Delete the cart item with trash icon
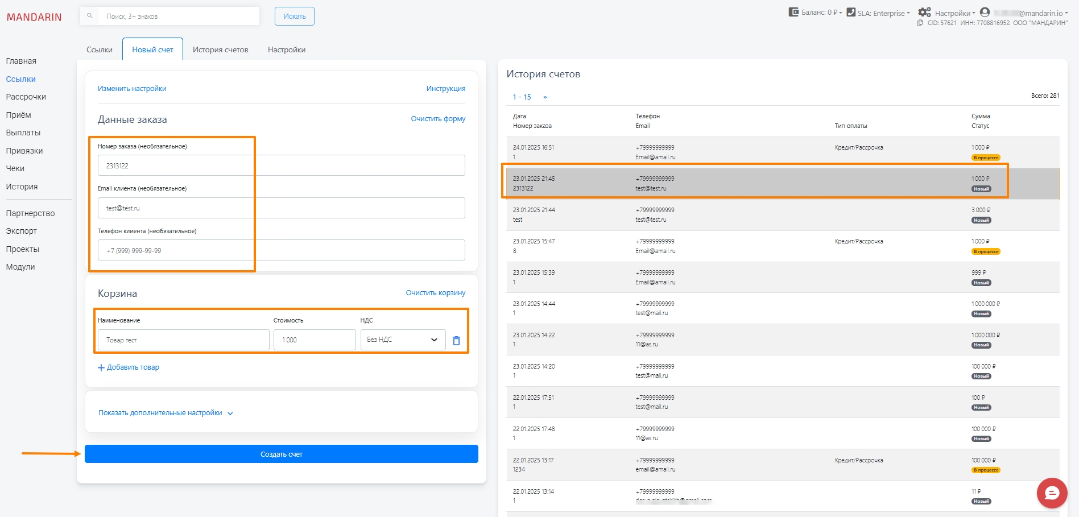This screenshot has height=517, width=1079. [x=456, y=340]
